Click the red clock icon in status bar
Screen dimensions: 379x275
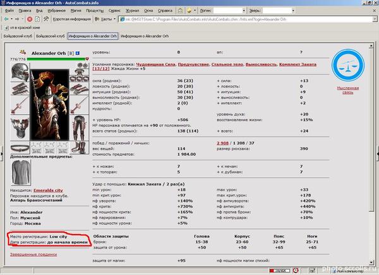296,271
